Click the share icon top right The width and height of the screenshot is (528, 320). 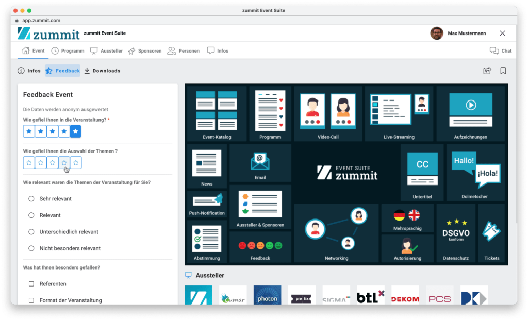coord(487,71)
